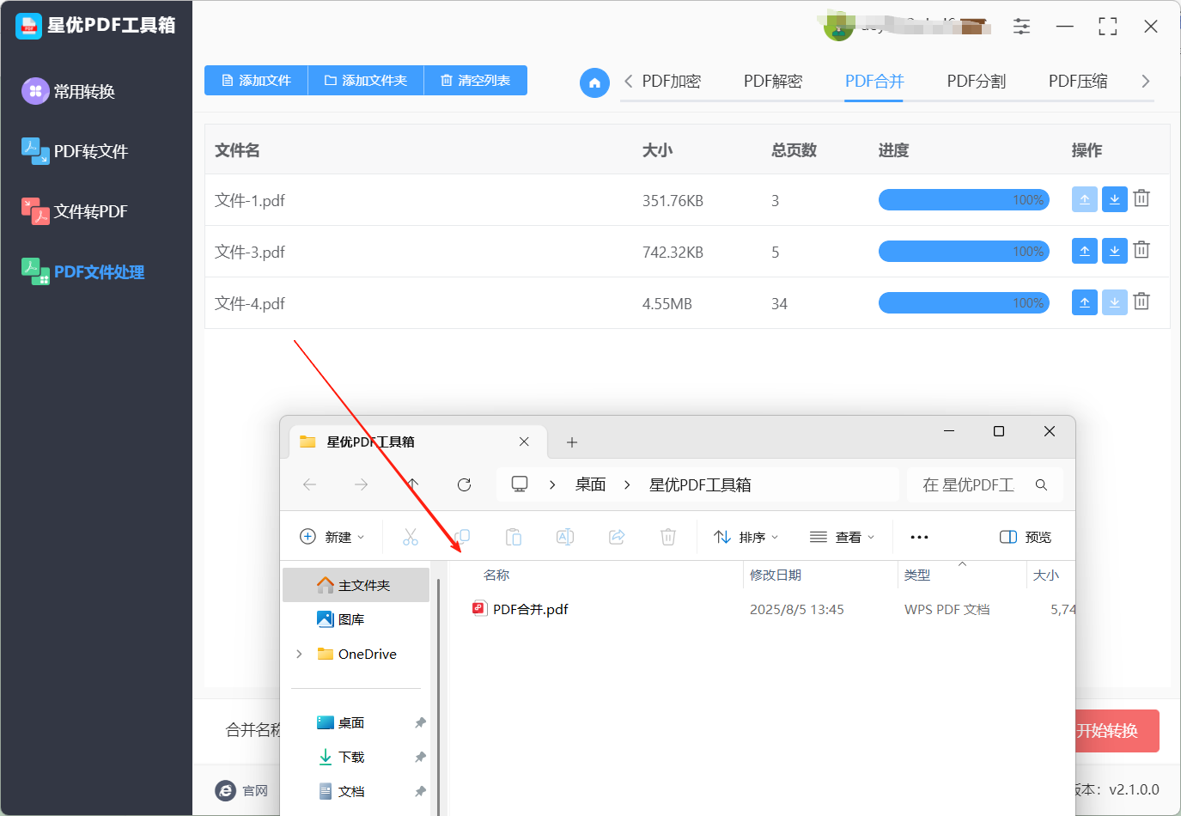
Task: Click the 添加文件夹 button
Action: pos(366,80)
